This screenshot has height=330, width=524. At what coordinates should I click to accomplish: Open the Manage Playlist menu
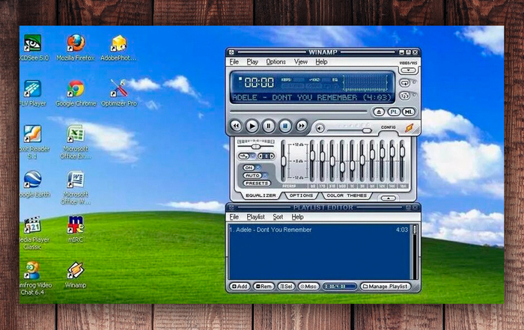coord(386,287)
